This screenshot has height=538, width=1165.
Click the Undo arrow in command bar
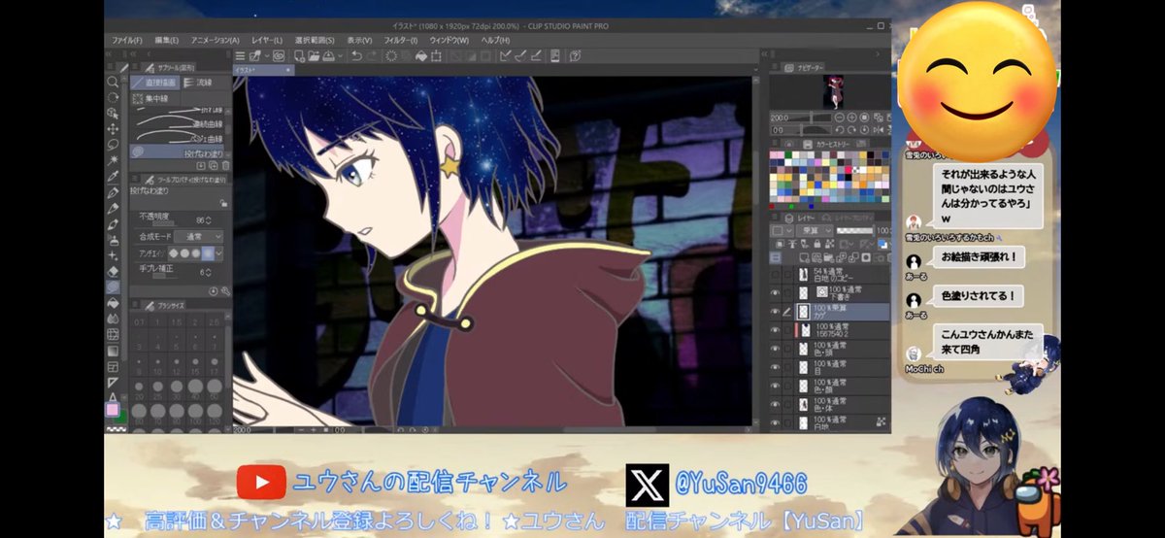[356, 56]
